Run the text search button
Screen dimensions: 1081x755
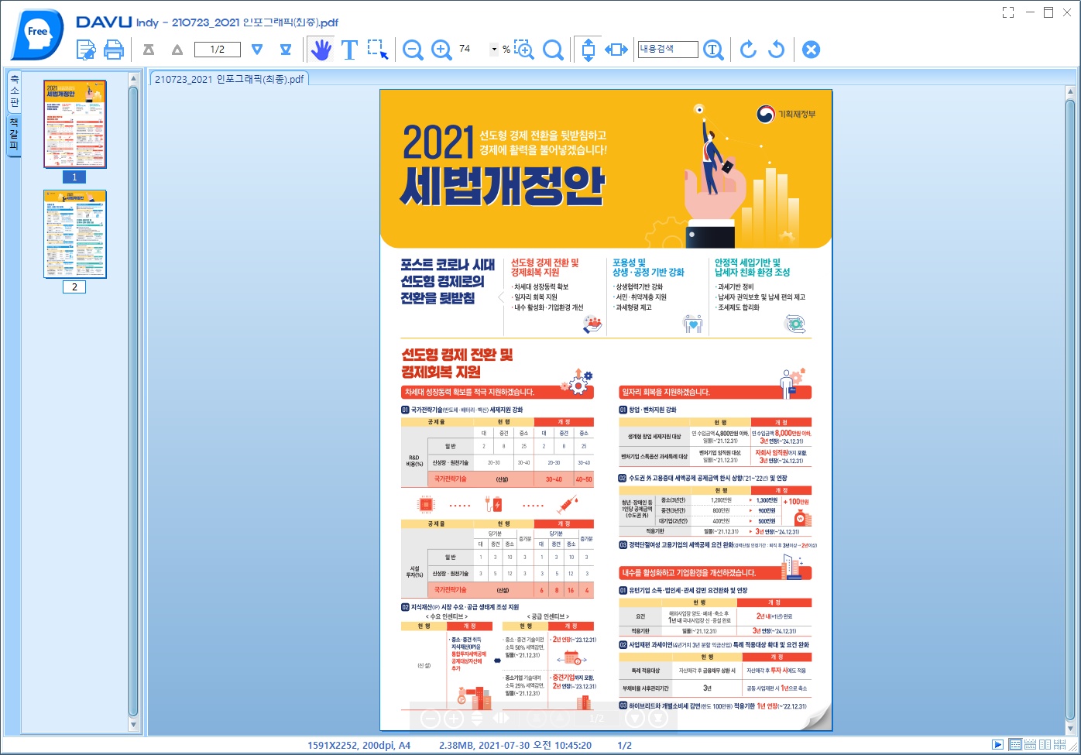tap(713, 50)
